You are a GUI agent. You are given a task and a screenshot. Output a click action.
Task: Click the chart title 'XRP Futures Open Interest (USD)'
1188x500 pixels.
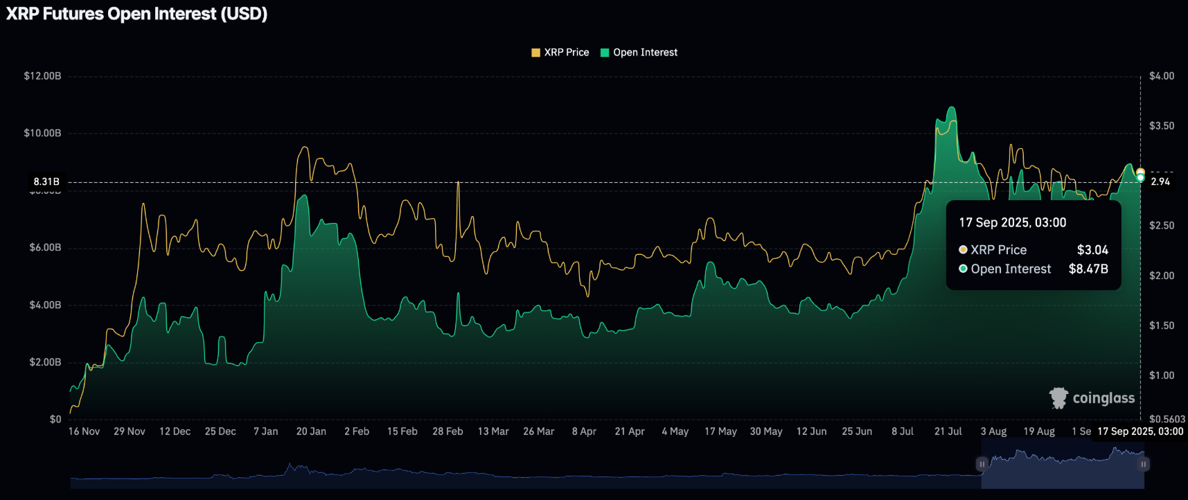pyautogui.click(x=137, y=14)
